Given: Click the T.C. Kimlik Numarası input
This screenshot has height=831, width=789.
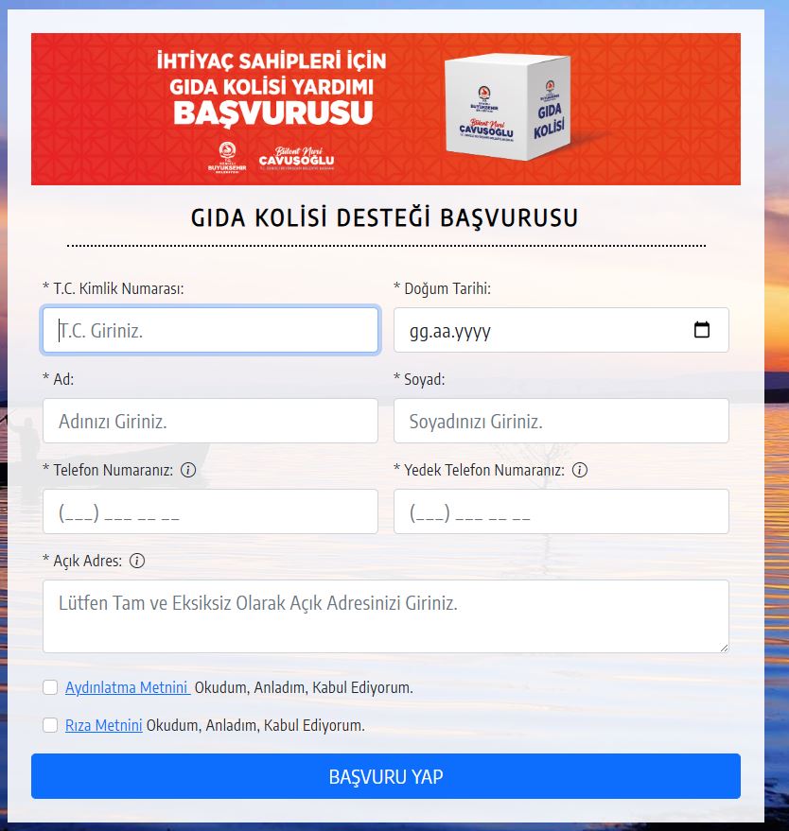Looking at the screenshot, I should point(210,330).
